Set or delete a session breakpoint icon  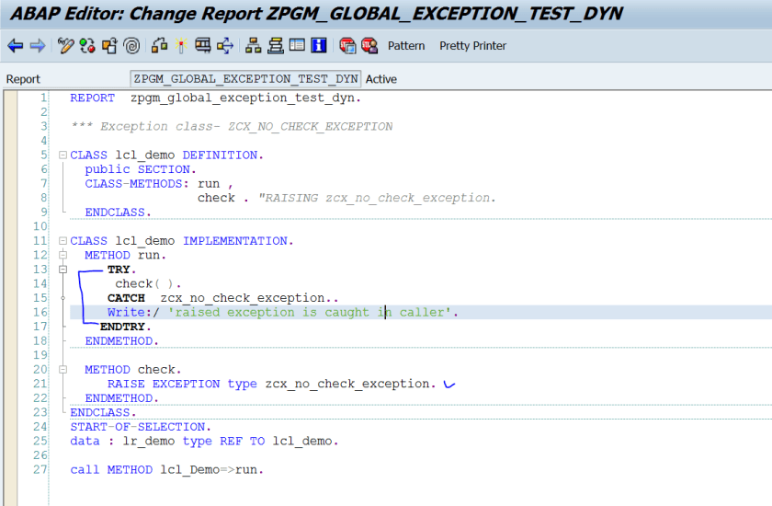click(x=347, y=46)
